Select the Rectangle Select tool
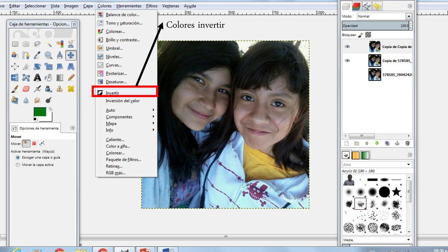 [15, 44]
